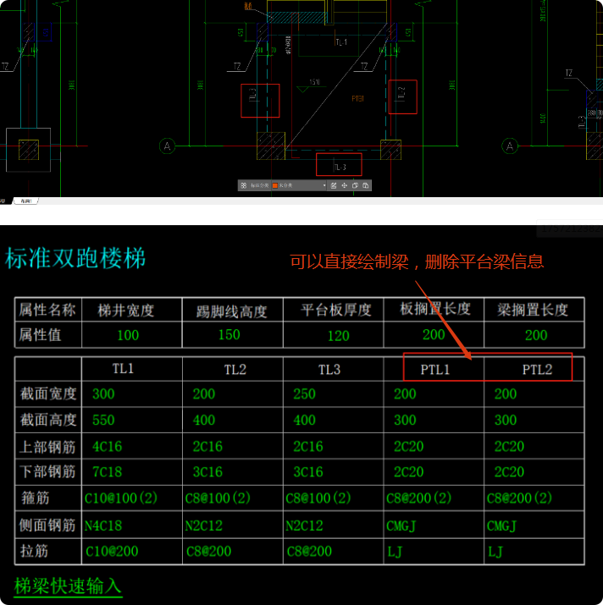Click the classification grid icon in floating toolbar
Screen dimensions: 603x605
click(x=243, y=185)
